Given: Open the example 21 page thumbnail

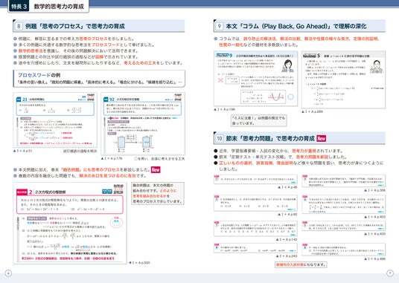Looking at the screenshot, I should point(55,120).
